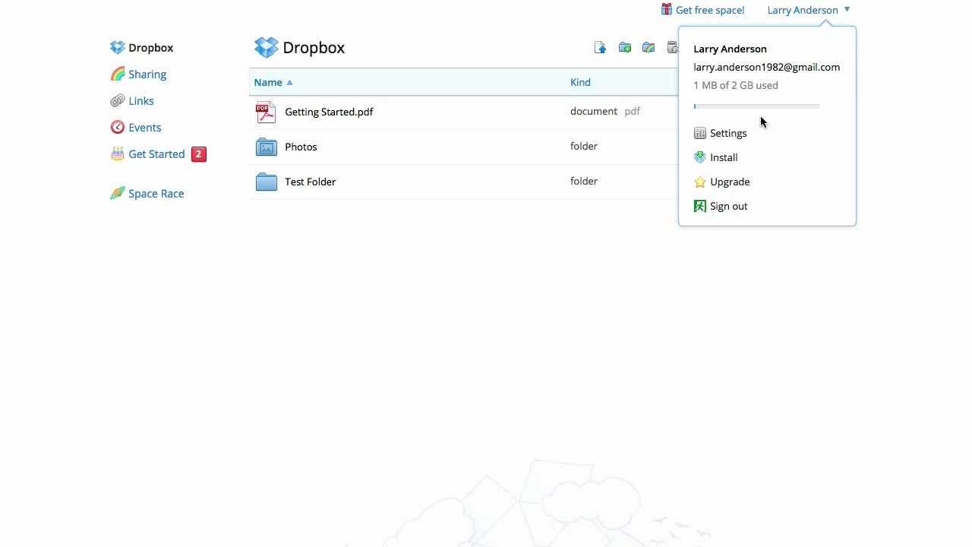972x547 pixels.
Task: Click the share a folder rainbow icon
Action: click(649, 48)
